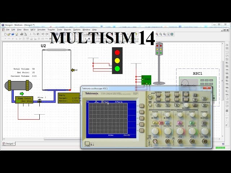
Task: Open the Simulate menu
Action: (42, 30)
